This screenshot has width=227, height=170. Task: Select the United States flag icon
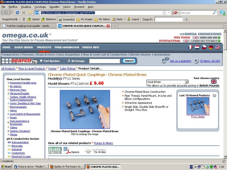click(218, 47)
